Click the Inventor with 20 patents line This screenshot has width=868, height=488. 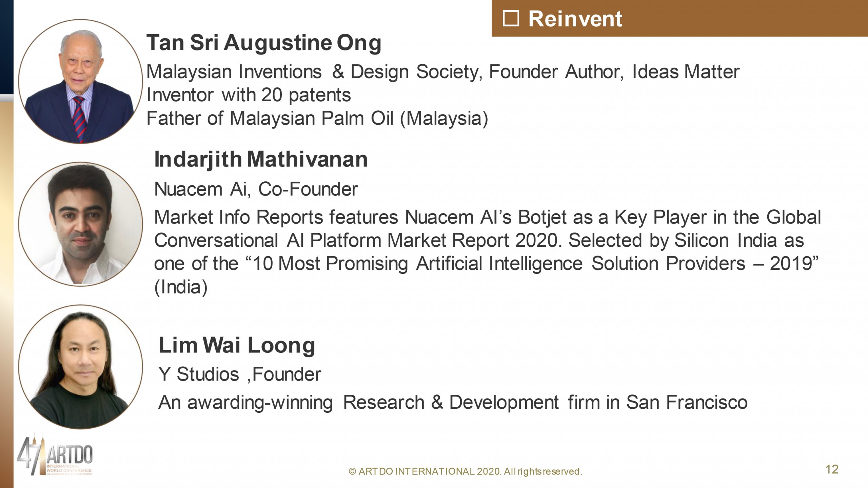249,95
